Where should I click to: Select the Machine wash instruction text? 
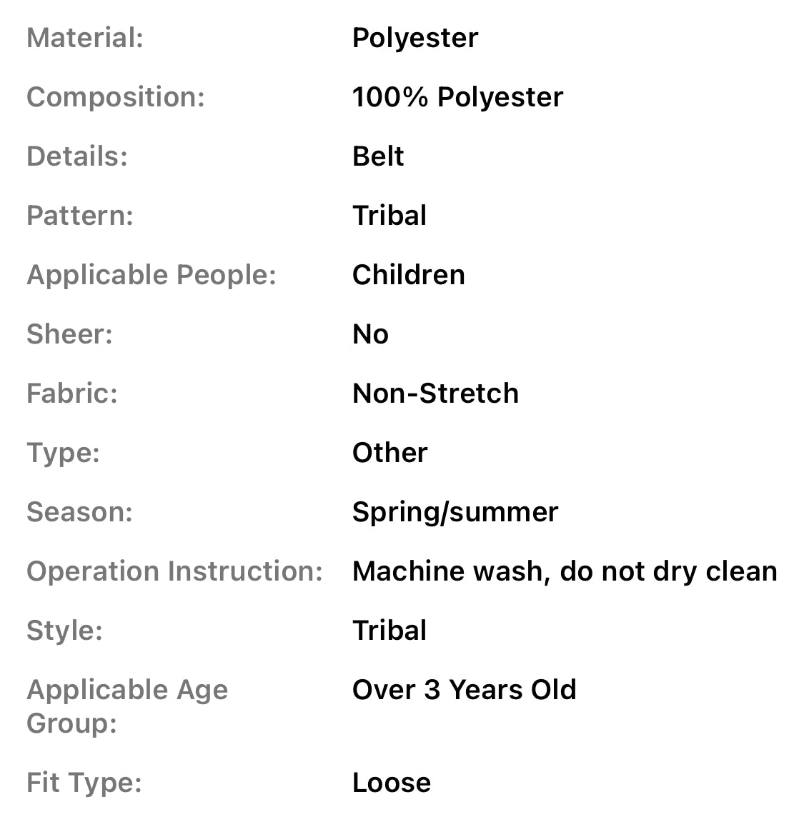tap(565, 571)
